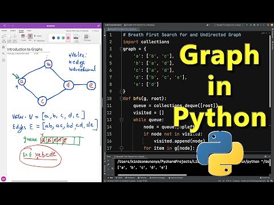Open the PyCharm run configuration dropdown

(x=228, y=25)
